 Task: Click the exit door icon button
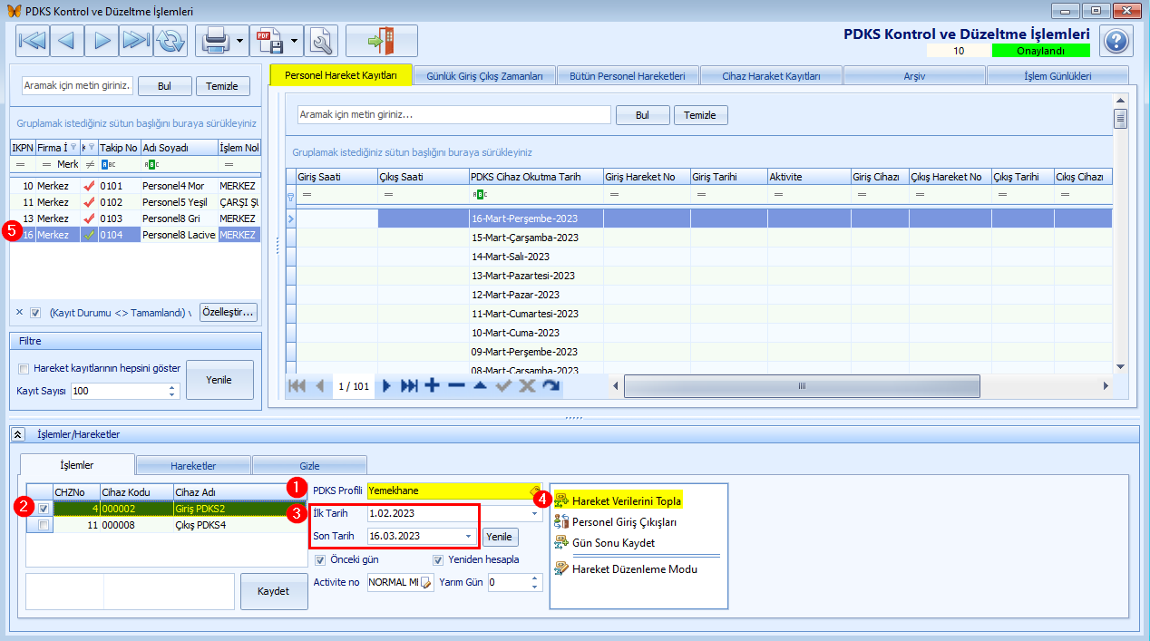[382, 41]
